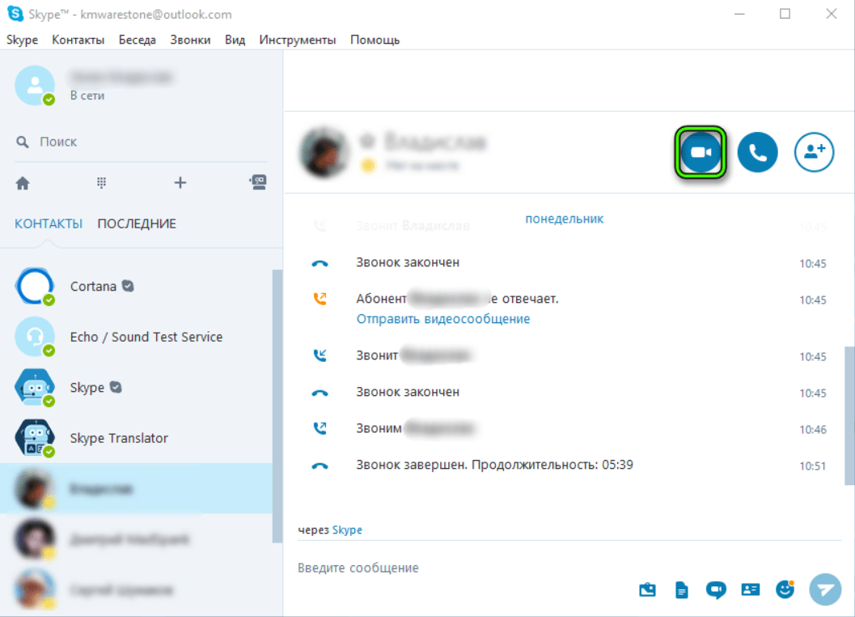Screen dimensions: 855x617
Task: Add people to this conversation
Action: (814, 152)
